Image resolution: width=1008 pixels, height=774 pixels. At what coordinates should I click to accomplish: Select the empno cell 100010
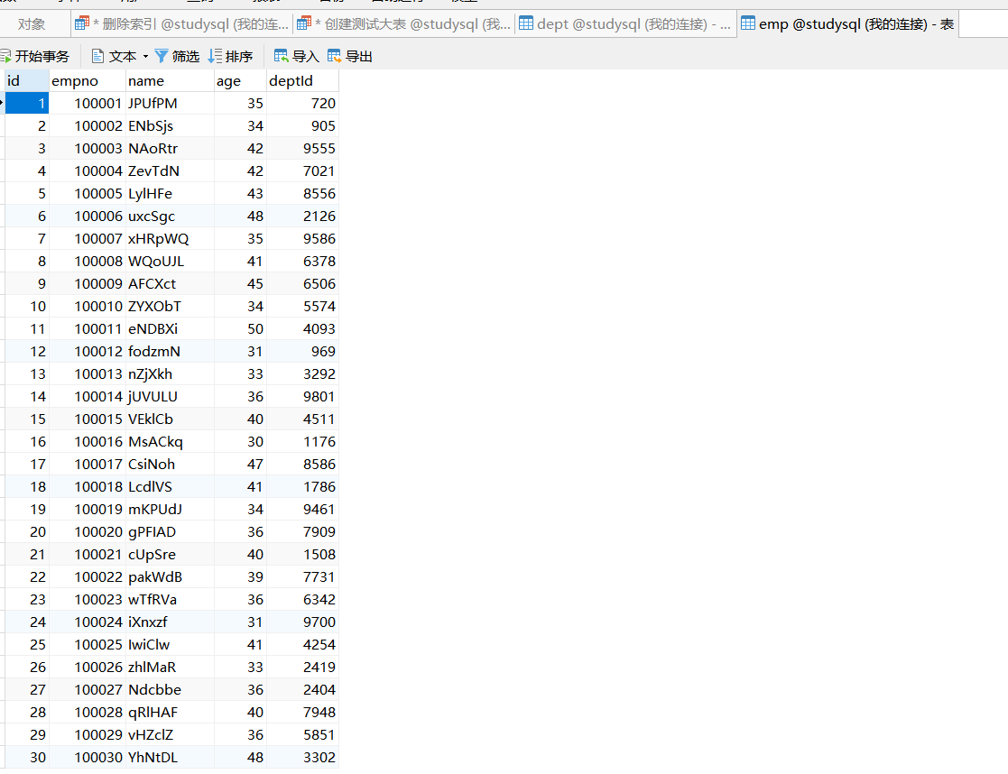coord(87,306)
